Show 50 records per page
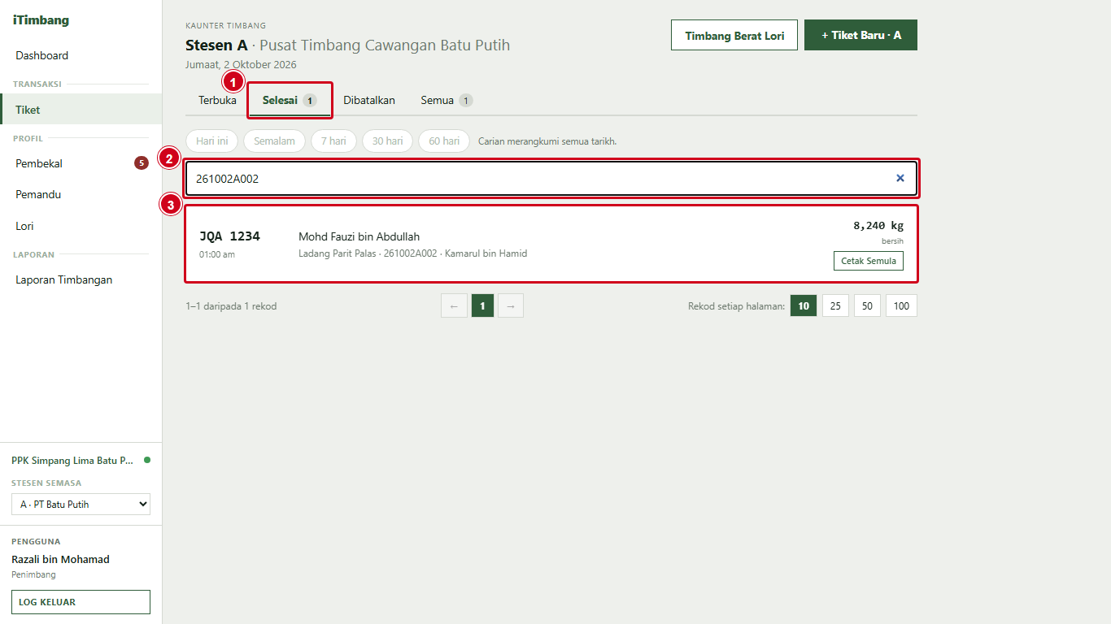 pyautogui.click(x=867, y=305)
